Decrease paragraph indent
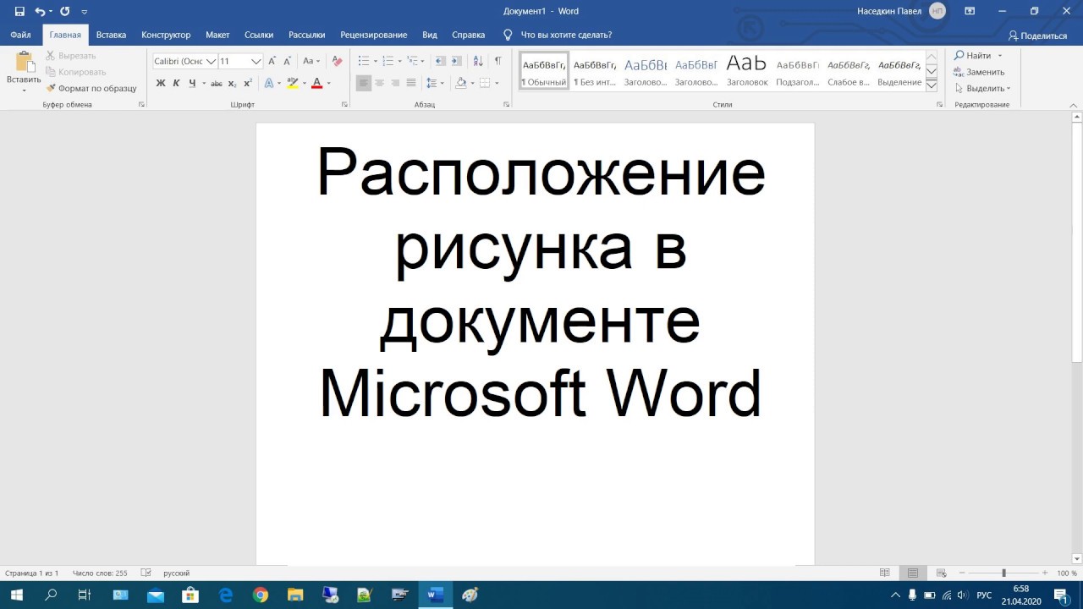 coord(440,61)
